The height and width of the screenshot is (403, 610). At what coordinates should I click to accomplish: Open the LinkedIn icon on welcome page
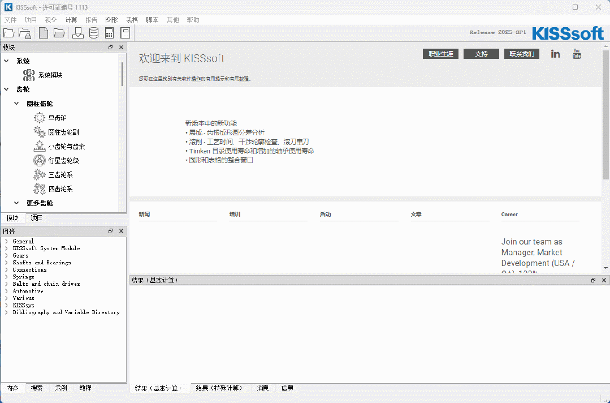pos(556,54)
